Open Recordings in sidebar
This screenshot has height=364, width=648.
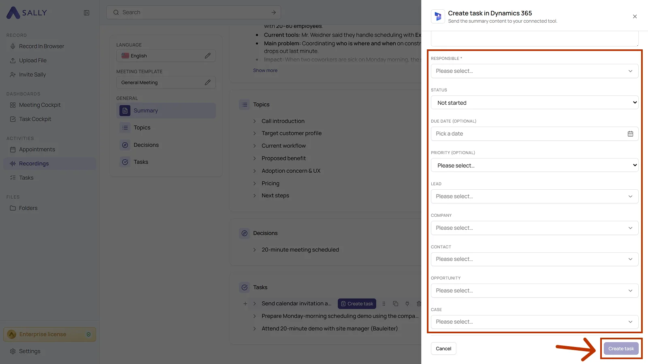tap(50, 164)
